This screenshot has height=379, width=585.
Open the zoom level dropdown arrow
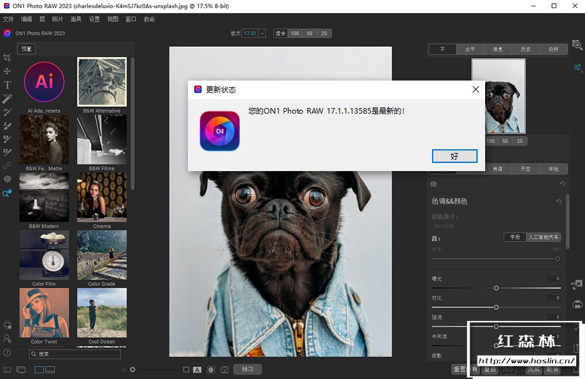(x=262, y=33)
